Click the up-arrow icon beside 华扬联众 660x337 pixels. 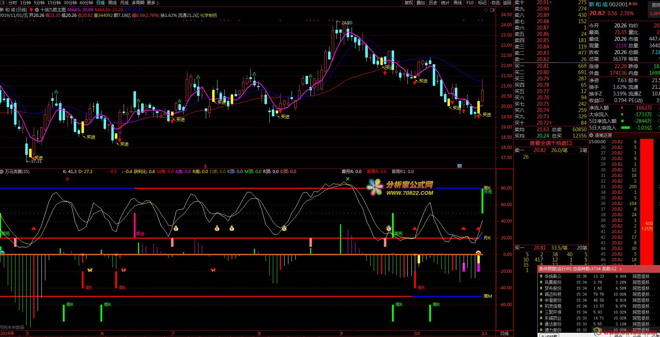(541, 276)
